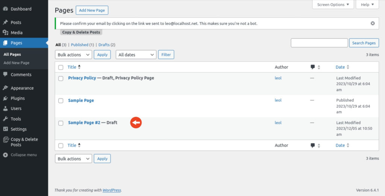Click the comments bubble icon in table header
This screenshot has width=385, height=196.
pyautogui.click(x=312, y=67)
